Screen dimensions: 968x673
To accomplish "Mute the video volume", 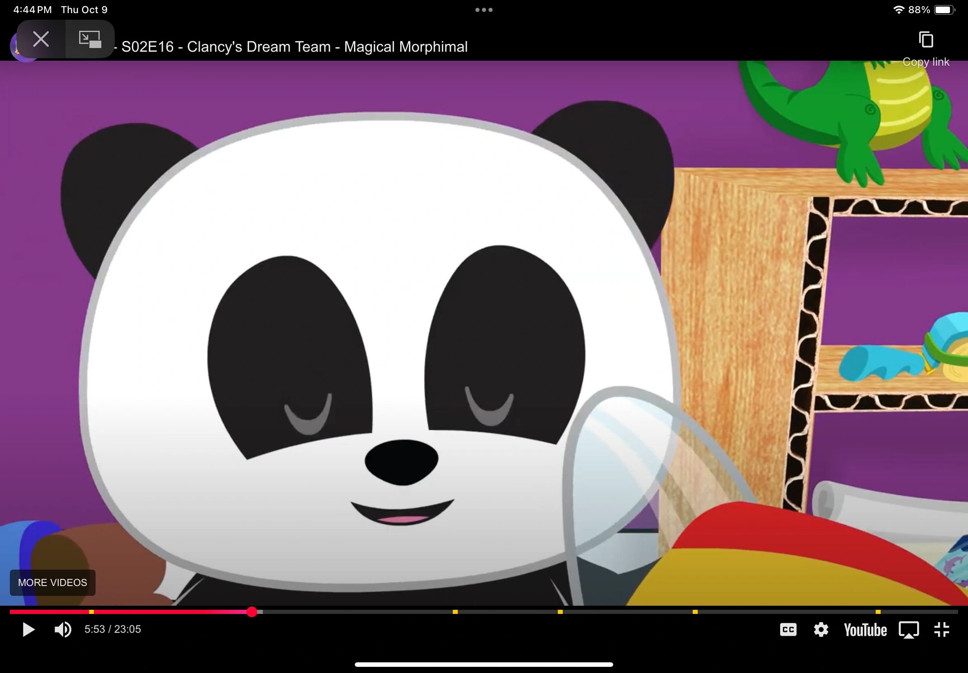I will click(63, 630).
